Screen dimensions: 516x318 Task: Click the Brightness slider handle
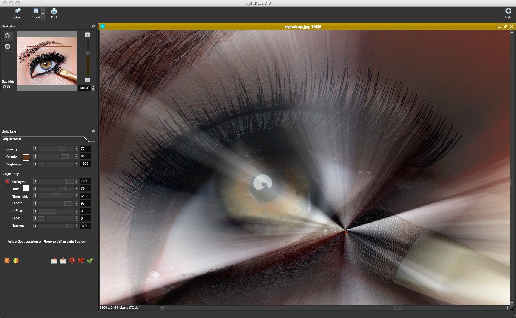coord(41,164)
